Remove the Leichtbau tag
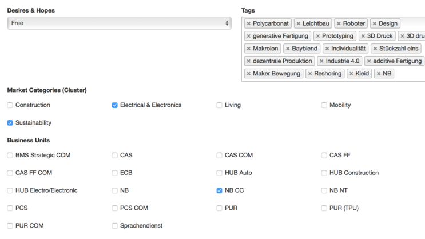This screenshot has height=239, width=425. point(298,23)
